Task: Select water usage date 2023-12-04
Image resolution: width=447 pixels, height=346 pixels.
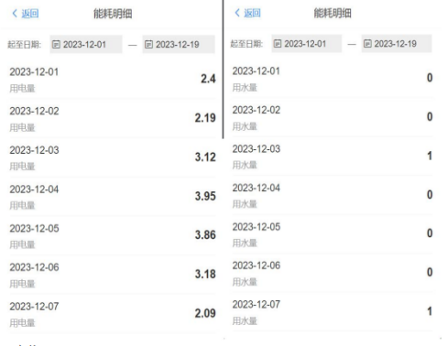Action: [x=256, y=188]
